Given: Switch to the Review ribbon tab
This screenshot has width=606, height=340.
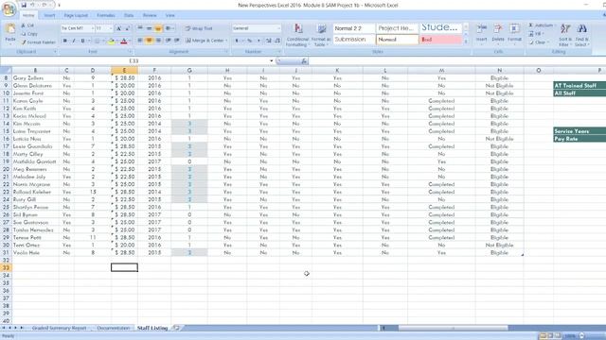Looking at the screenshot, I should [x=150, y=15].
